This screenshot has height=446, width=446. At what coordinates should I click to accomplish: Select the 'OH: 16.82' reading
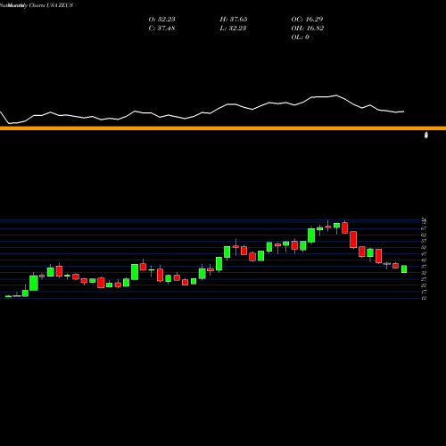[x=308, y=28]
